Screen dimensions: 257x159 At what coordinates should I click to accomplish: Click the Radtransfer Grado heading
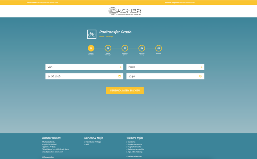tap(115, 32)
